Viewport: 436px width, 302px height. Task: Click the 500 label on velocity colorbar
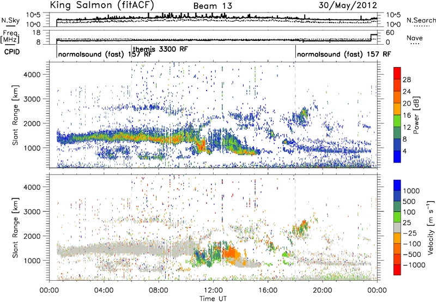coord(409,201)
